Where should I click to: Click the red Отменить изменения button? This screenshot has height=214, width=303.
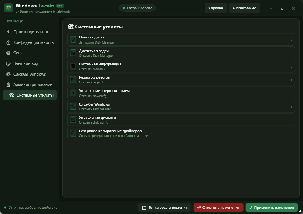pyautogui.click(x=218, y=208)
